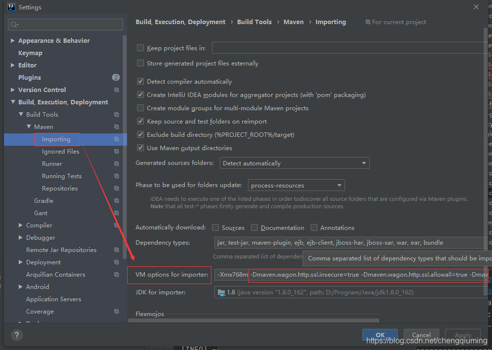Viewport: 492px width, 350px height.
Task: Open Application Servers settings page
Action: tap(54, 299)
